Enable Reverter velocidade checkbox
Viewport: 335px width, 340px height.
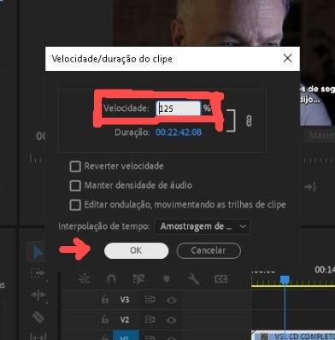pos(75,167)
